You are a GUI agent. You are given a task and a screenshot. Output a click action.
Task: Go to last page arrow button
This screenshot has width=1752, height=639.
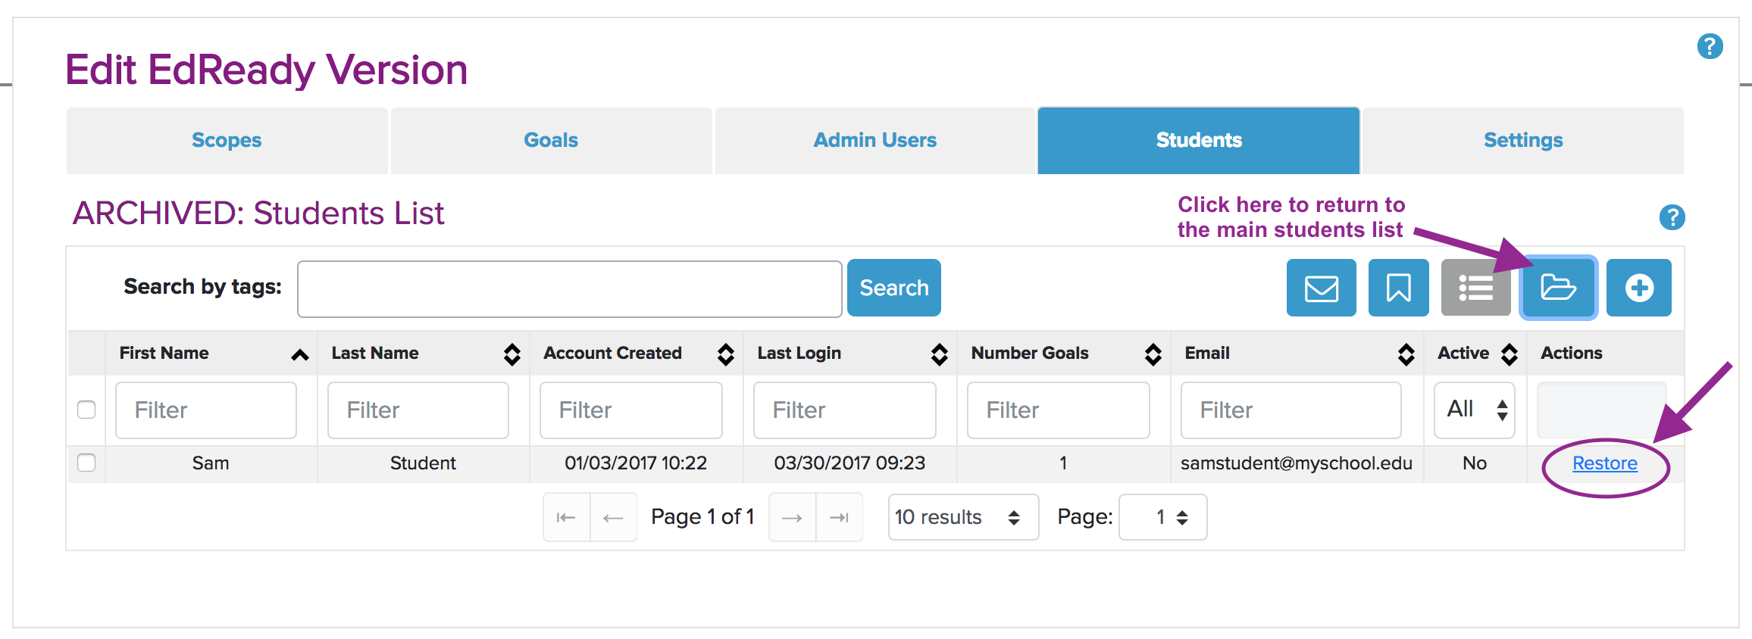coord(839,517)
